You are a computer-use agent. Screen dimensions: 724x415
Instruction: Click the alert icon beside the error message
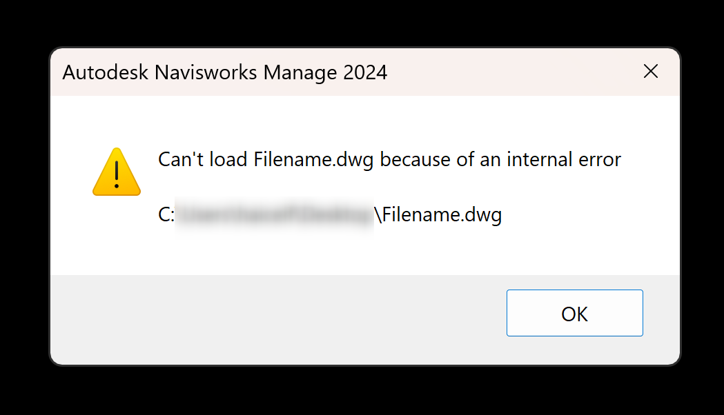(116, 171)
